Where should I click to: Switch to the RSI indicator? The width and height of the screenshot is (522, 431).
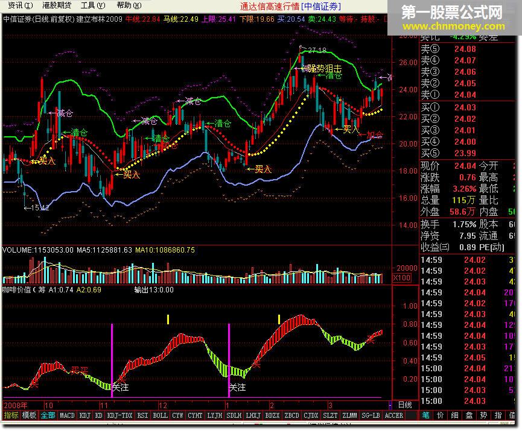click(x=142, y=415)
